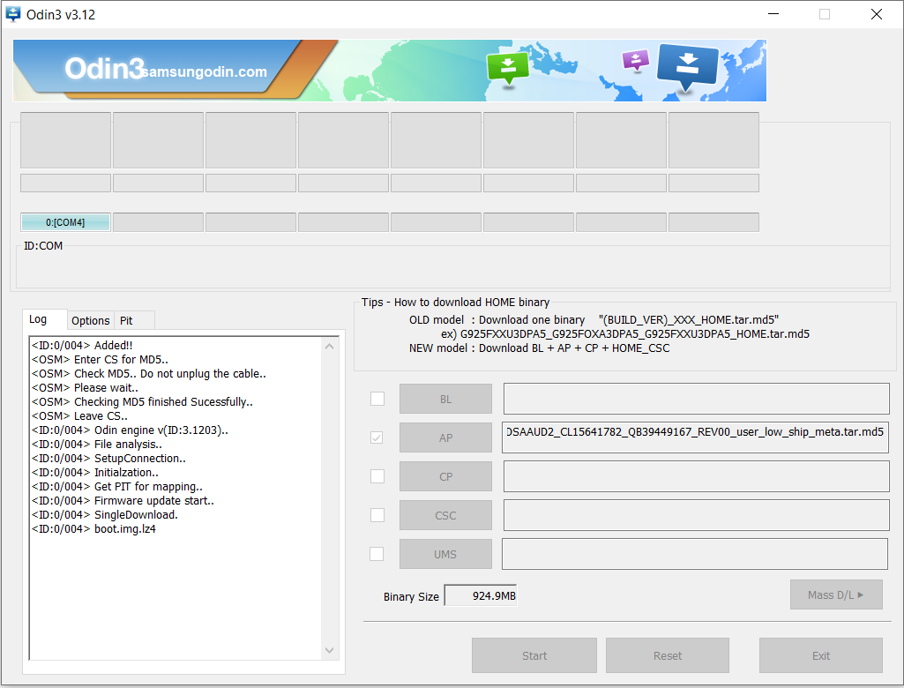
Task: Tick the UMS checkbox
Action: (x=377, y=554)
